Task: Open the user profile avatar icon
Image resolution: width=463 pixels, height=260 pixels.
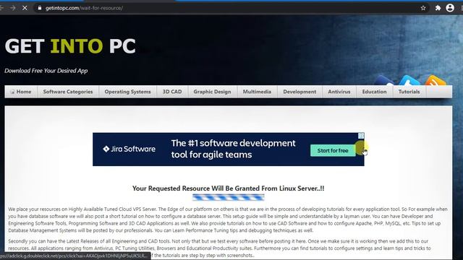Action: click(x=450, y=8)
